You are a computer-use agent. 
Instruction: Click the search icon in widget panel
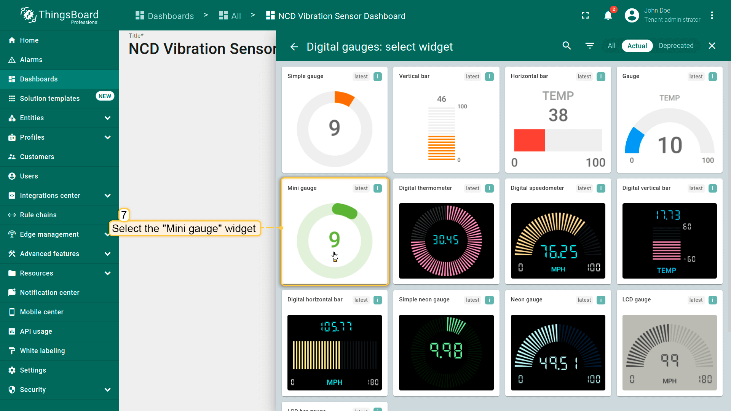567,46
